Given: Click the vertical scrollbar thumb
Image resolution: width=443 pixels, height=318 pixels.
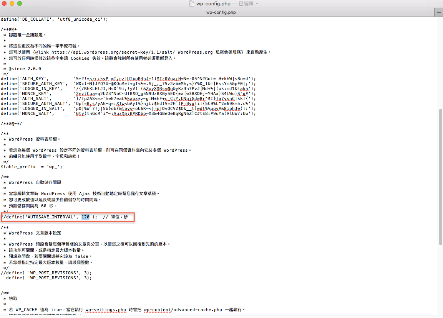Looking at the screenshot, I should tap(440, 177).
